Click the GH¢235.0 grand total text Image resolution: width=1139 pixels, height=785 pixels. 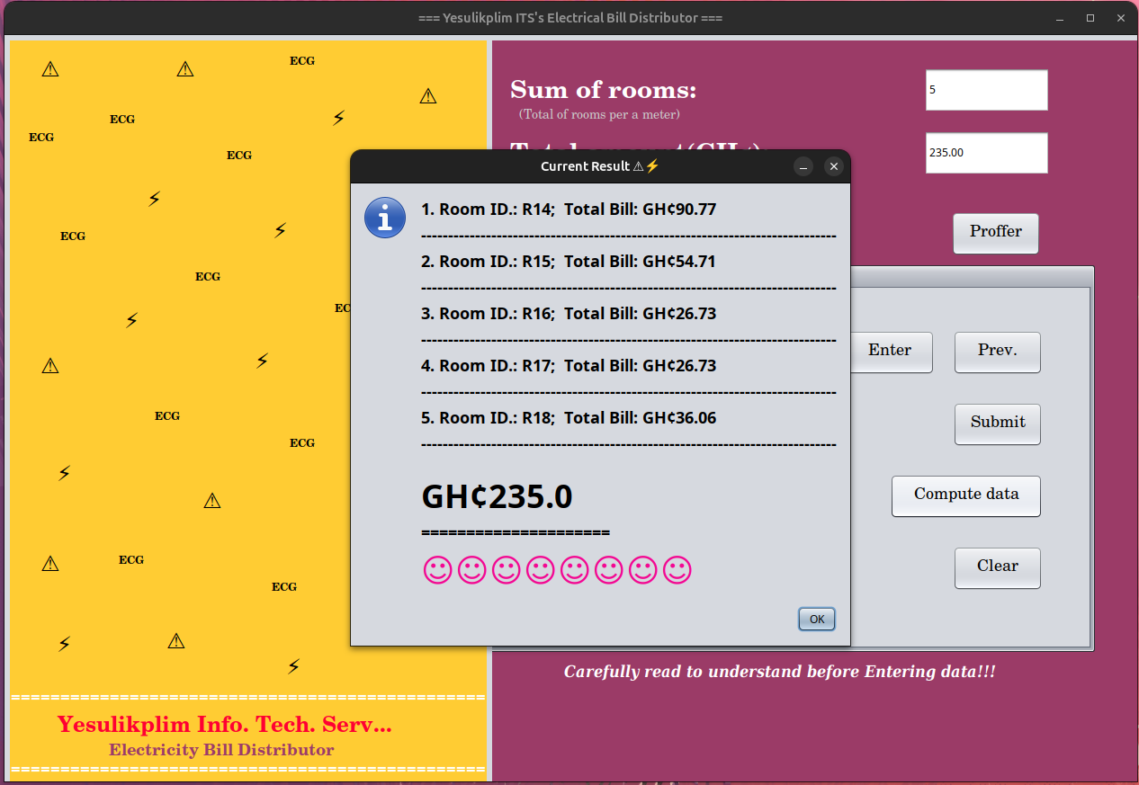[497, 497]
